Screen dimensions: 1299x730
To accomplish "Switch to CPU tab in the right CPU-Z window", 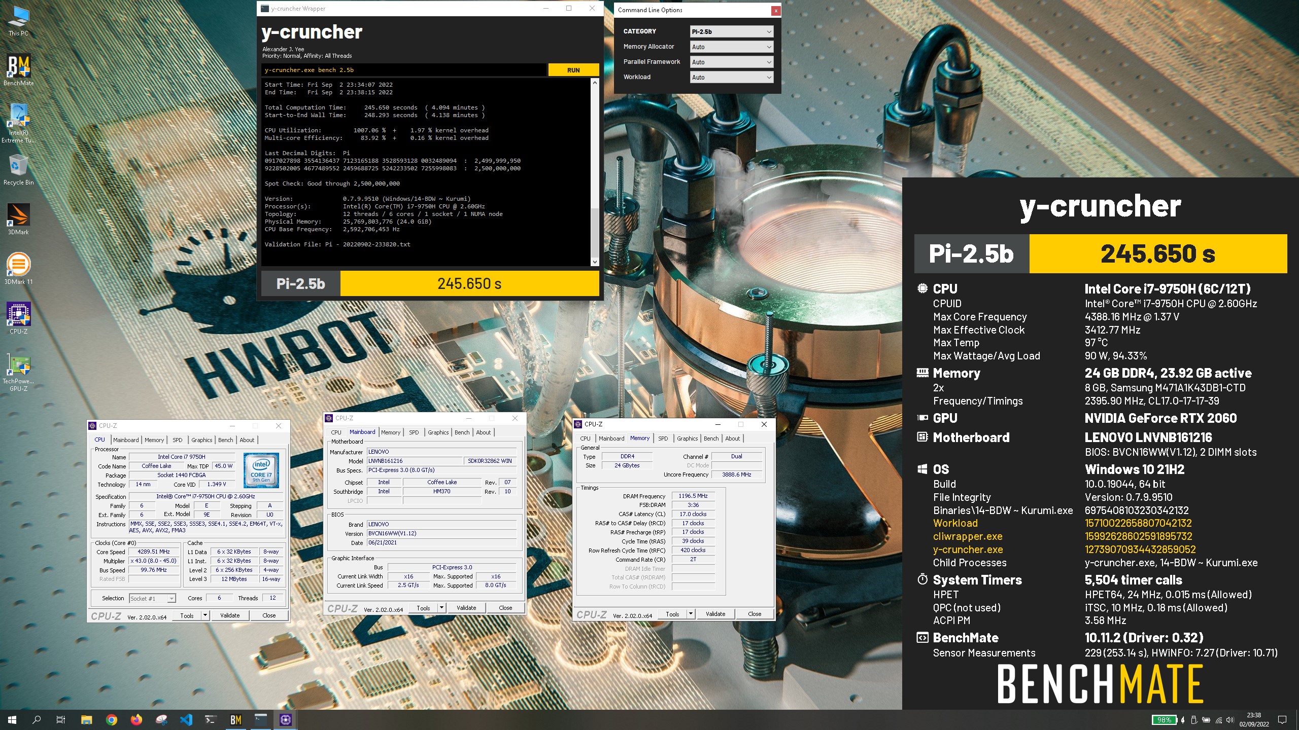I will coord(585,439).
